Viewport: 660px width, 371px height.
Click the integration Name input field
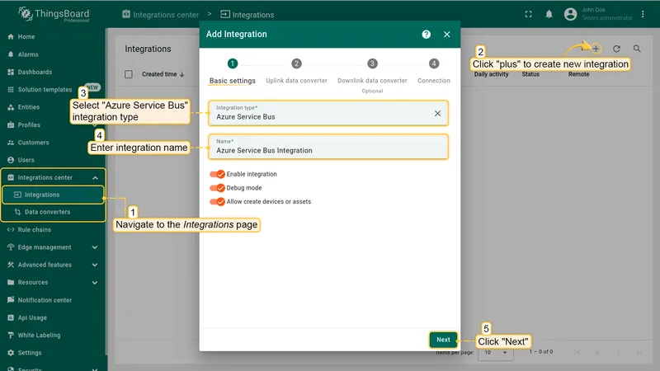coord(328,147)
